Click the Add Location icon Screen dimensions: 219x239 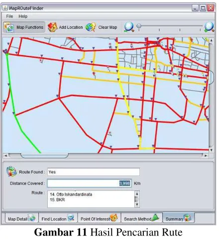point(52,27)
